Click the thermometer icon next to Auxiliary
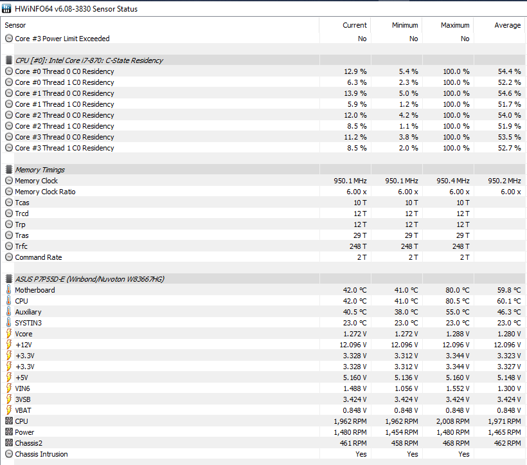 tap(9, 312)
